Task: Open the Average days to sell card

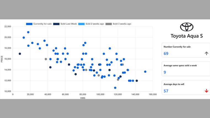Action: tap(185, 88)
